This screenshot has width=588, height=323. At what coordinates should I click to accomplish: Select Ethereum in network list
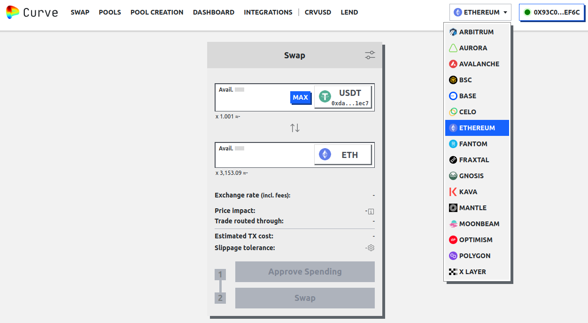coord(477,128)
